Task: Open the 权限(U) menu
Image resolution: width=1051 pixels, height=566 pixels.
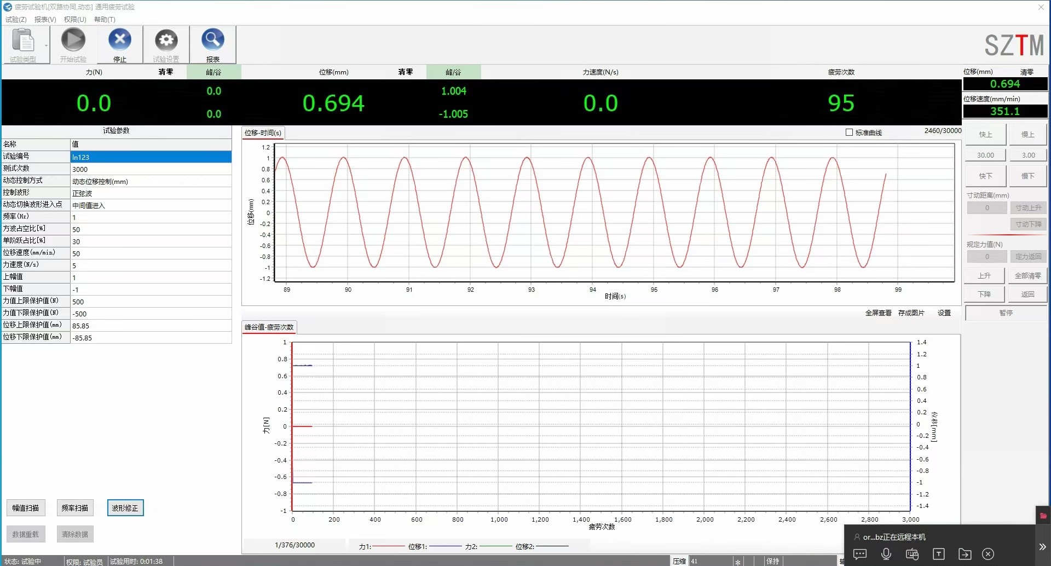Action: click(x=75, y=19)
